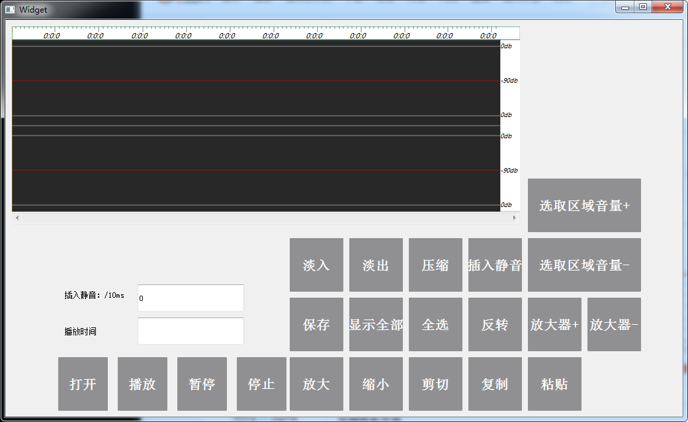Pause playback with 暂停

[x=201, y=384]
